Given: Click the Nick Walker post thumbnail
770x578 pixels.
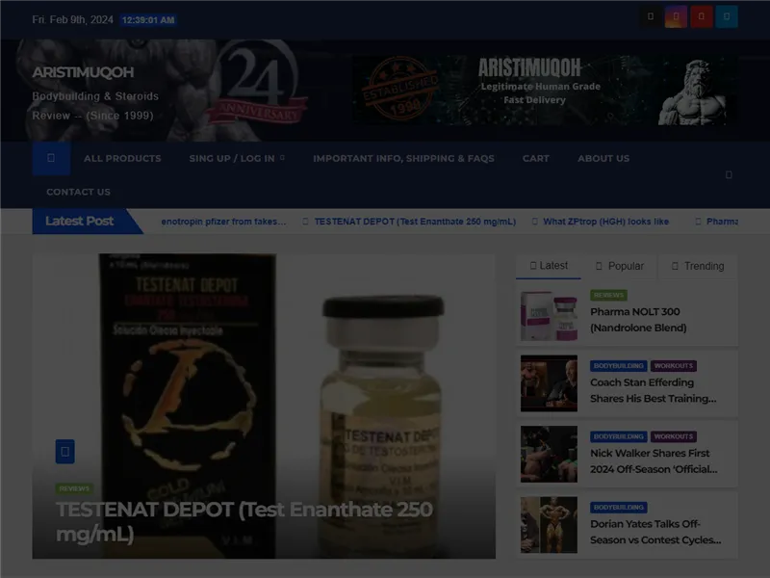Looking at the screenshot, I should [549, 454].
